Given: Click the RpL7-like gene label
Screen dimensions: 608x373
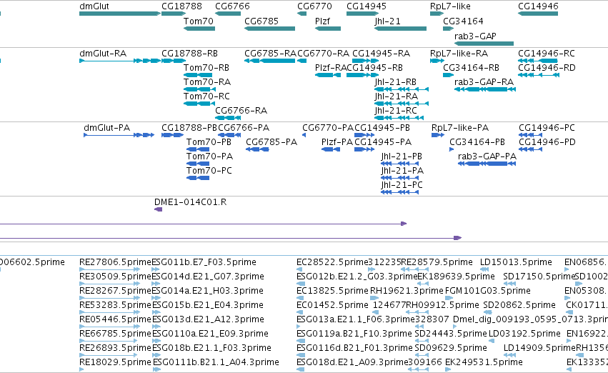Looking at the screenshot, I should click(x=450, y=6).
